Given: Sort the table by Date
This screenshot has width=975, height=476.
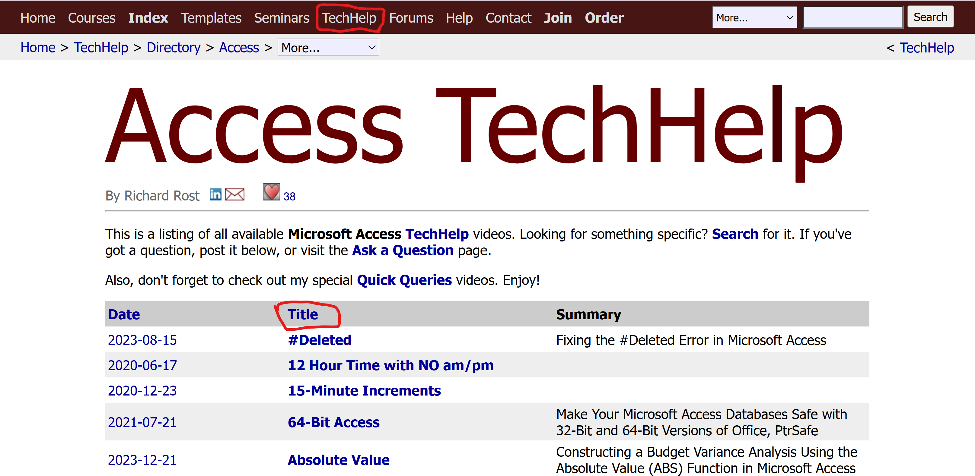Looking at the screenshot, I should click(x=124, y=314).
